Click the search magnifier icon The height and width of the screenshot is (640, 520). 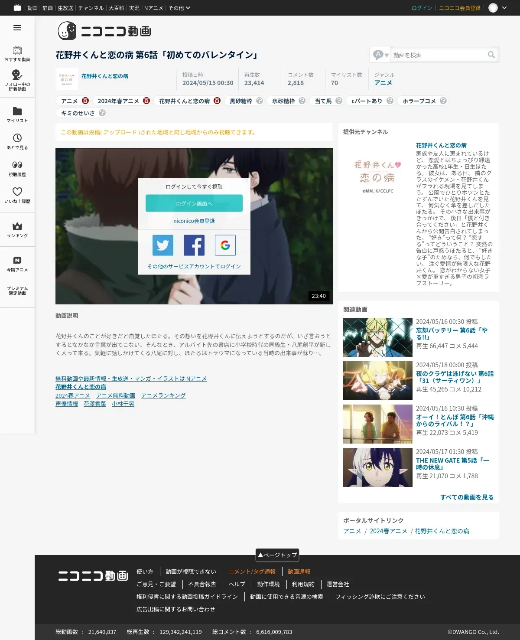[491, 55]
